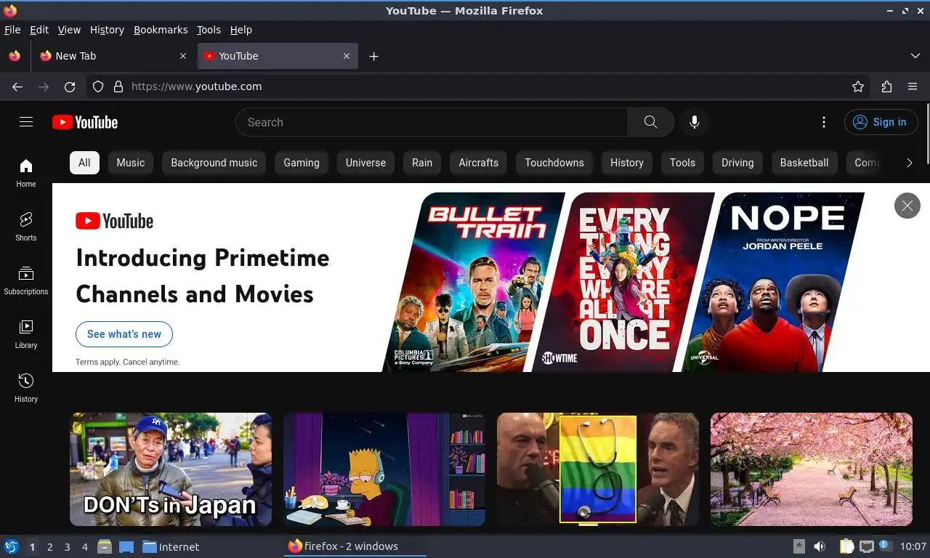Open a new tab with plus
The height and width of the screenshot is (558, 930).
pyautogui.click(x=373, y=56)
